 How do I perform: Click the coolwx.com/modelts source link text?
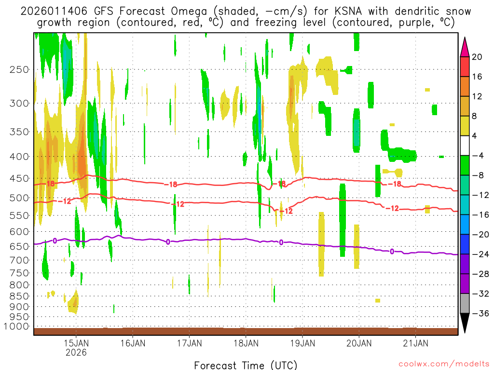tap(444, 364)
